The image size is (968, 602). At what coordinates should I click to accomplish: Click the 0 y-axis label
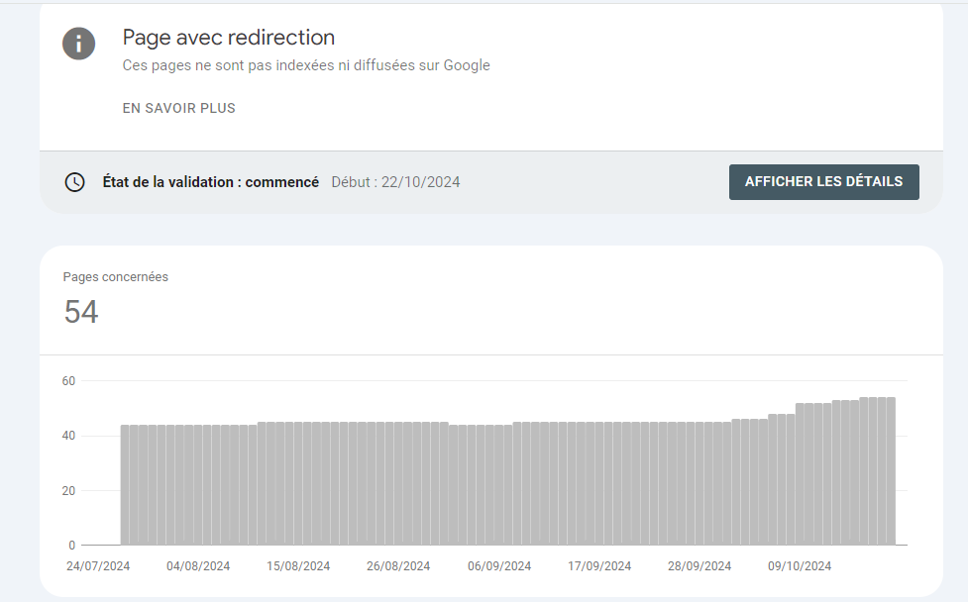(71, 546)
